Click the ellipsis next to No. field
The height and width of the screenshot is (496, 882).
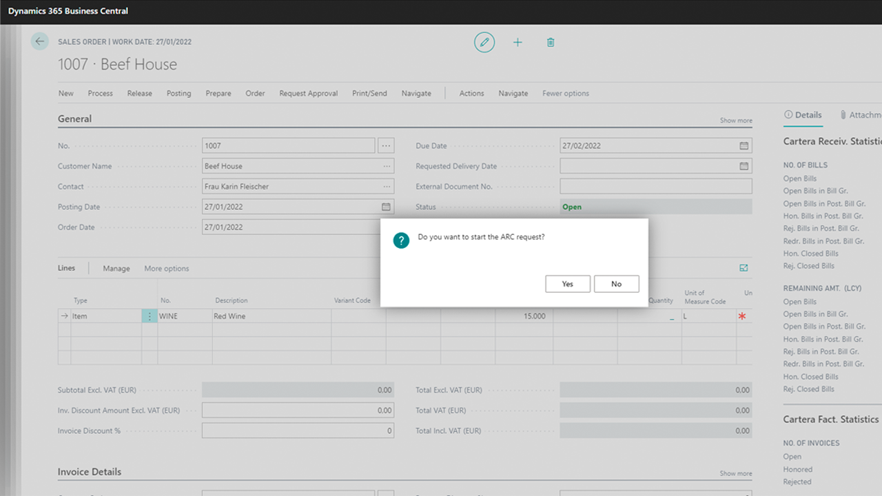pos(386,145)
